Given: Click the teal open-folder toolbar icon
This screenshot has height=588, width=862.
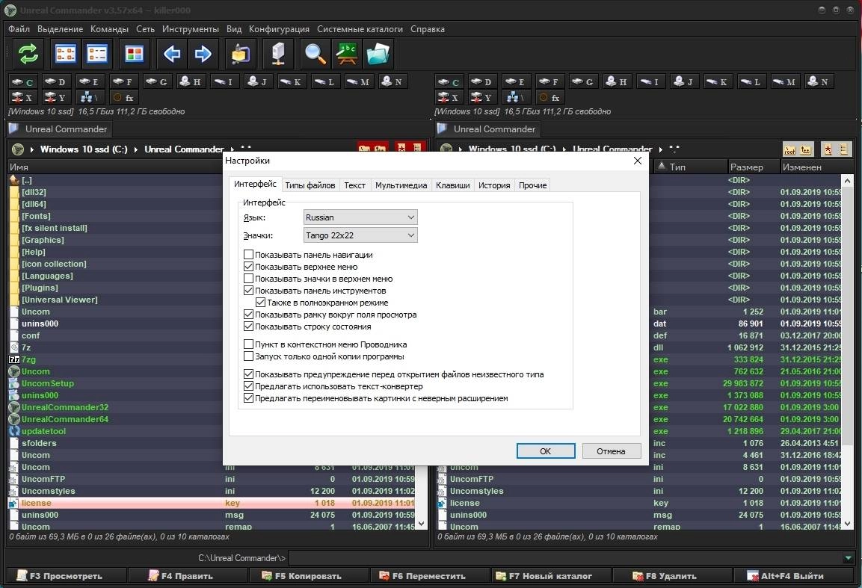Looking at the screenshot, I should pos(378,54).
